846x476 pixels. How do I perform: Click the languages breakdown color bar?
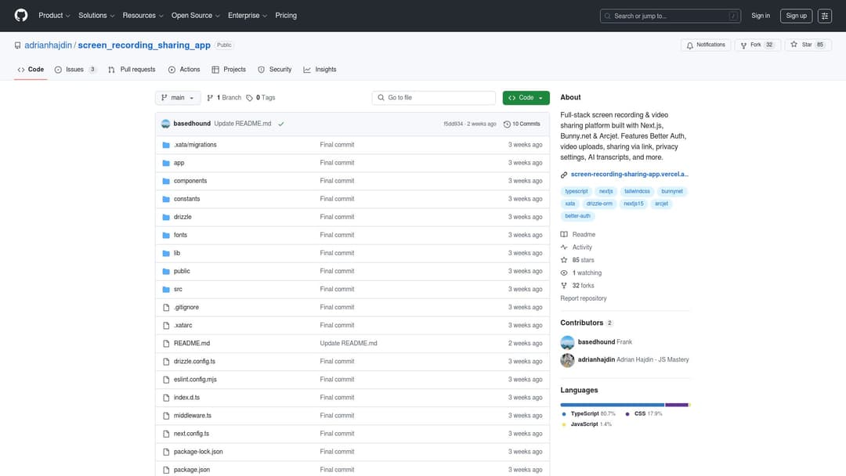[625, 405]
